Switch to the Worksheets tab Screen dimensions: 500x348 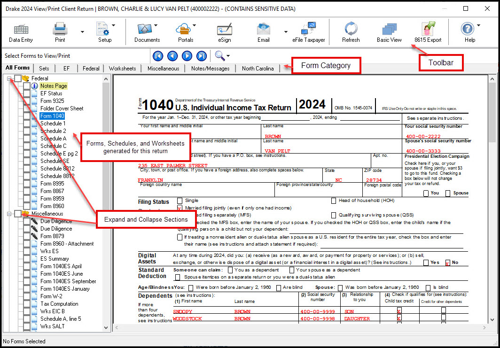(x=123, y=69)
